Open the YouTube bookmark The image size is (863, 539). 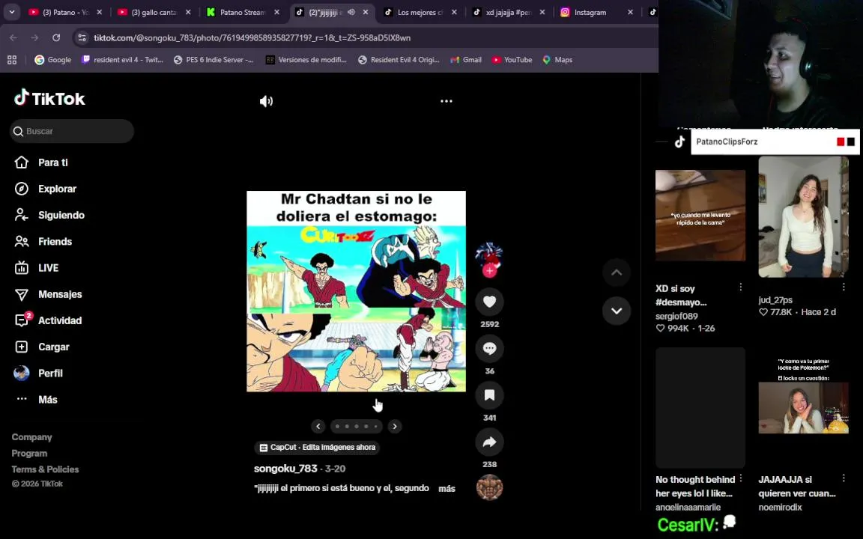point(512,60)
